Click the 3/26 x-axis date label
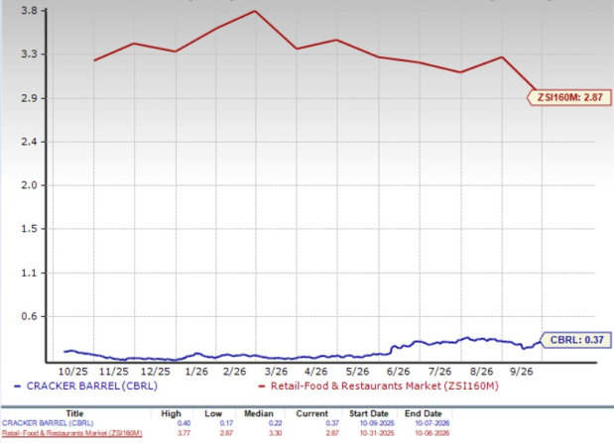614x443 pixels. point(276,372)
